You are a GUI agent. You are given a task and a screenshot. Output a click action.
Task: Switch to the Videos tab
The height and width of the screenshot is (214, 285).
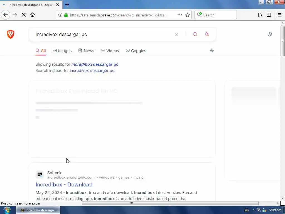point(110,51)
